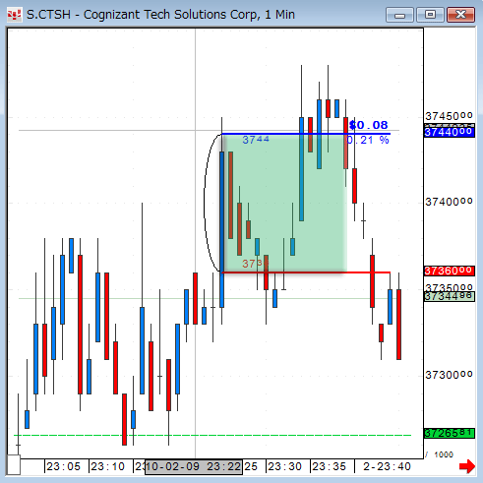Click the green shaded trade zone

[x=284, y=204]
